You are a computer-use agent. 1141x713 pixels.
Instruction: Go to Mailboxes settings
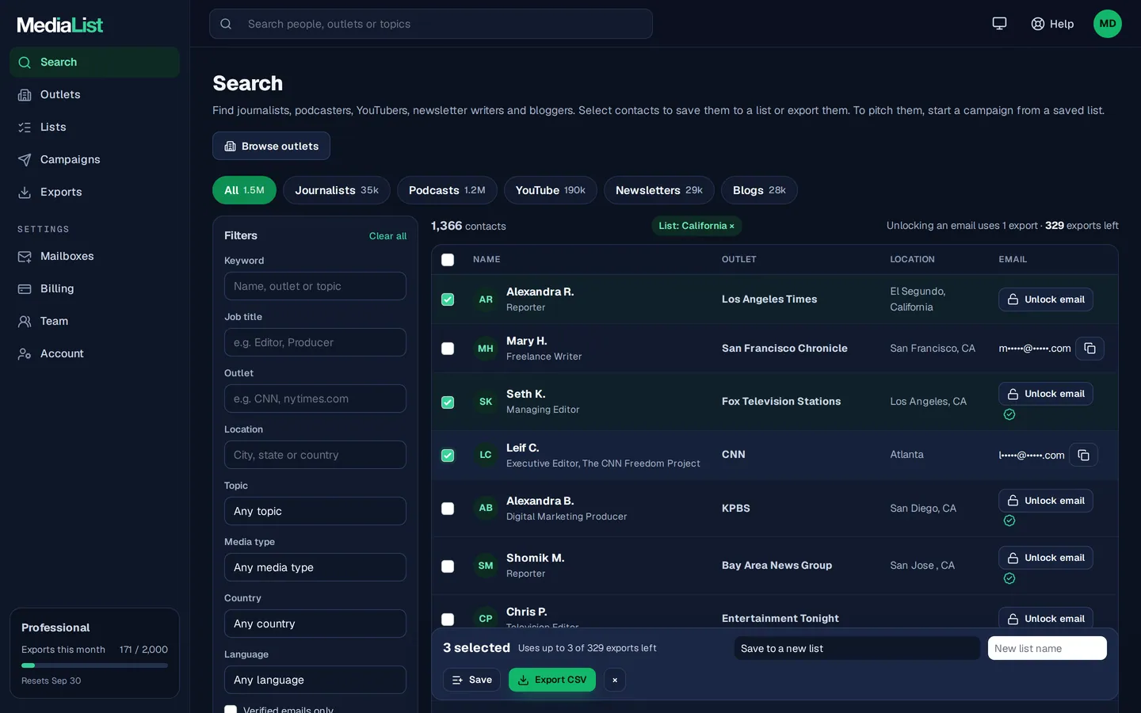click(x=94, y=256)
